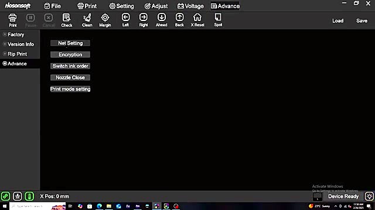This screenshot has height=210, width=375.
Task: Click the network status icon in status bar
Action: click(18, 197)
